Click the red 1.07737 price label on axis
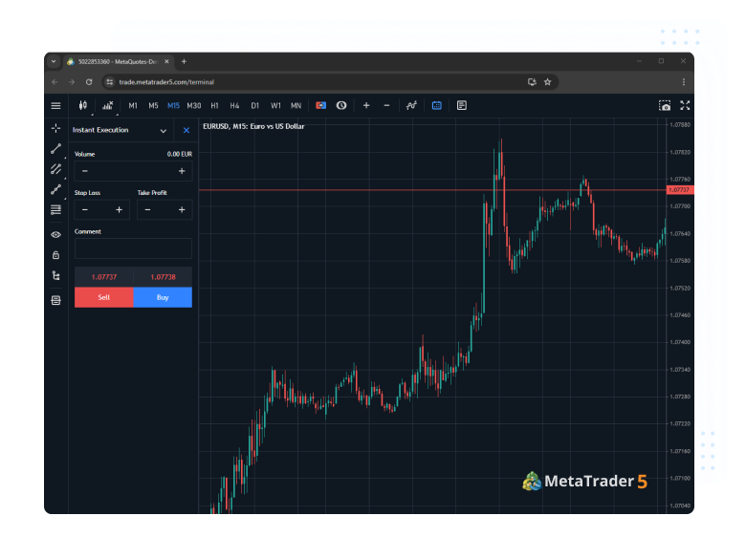The width and height of the screenshot is (746, 559). click(x=679, y=190)
